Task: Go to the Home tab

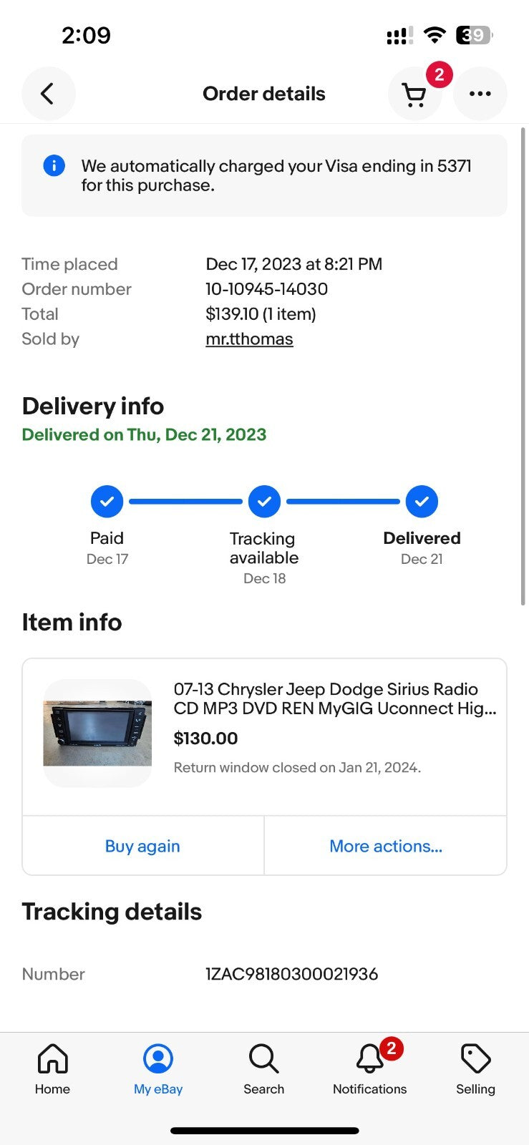Action: 52,1068
